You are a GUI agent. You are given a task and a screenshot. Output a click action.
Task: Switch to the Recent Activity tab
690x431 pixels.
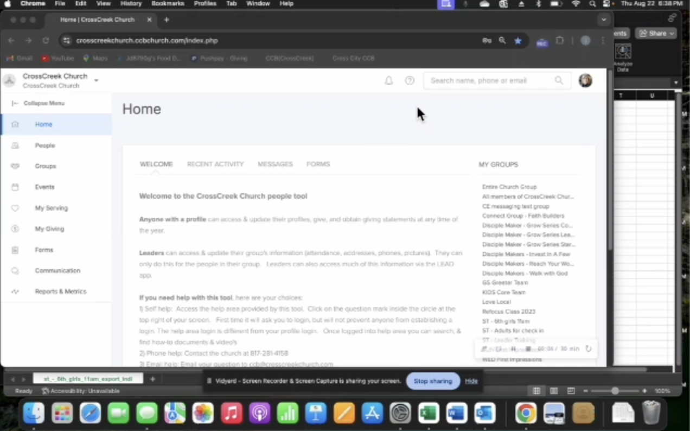pos(215,164)
